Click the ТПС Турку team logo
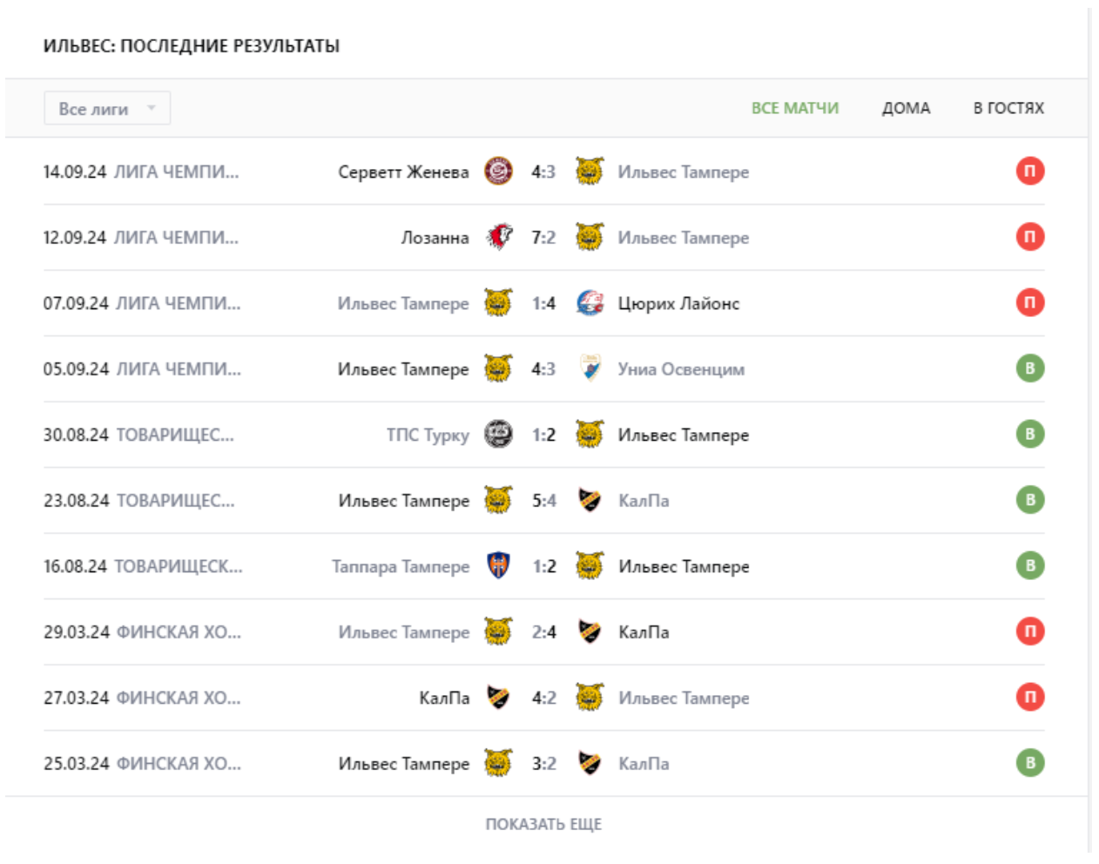The width and height of the screenshot is (1099, 864). [498, 435]
